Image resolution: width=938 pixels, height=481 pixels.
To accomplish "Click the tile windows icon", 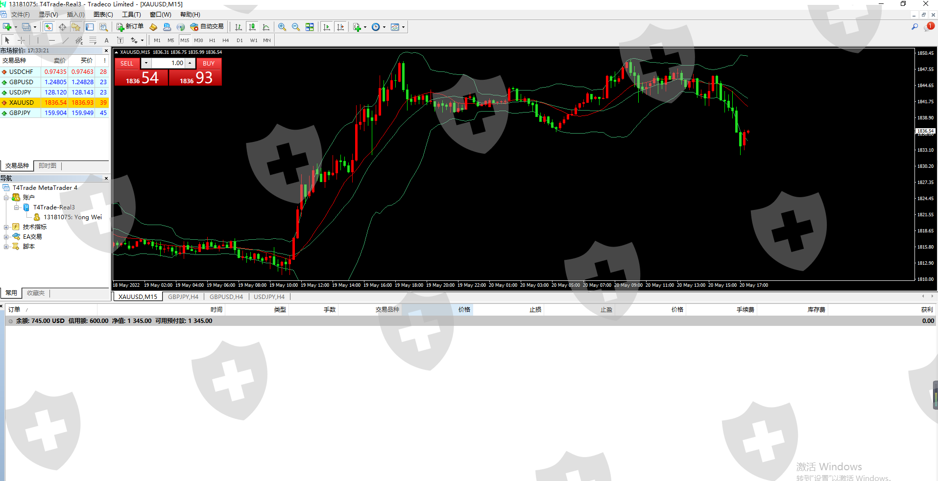I will click(x=310, y=27).
